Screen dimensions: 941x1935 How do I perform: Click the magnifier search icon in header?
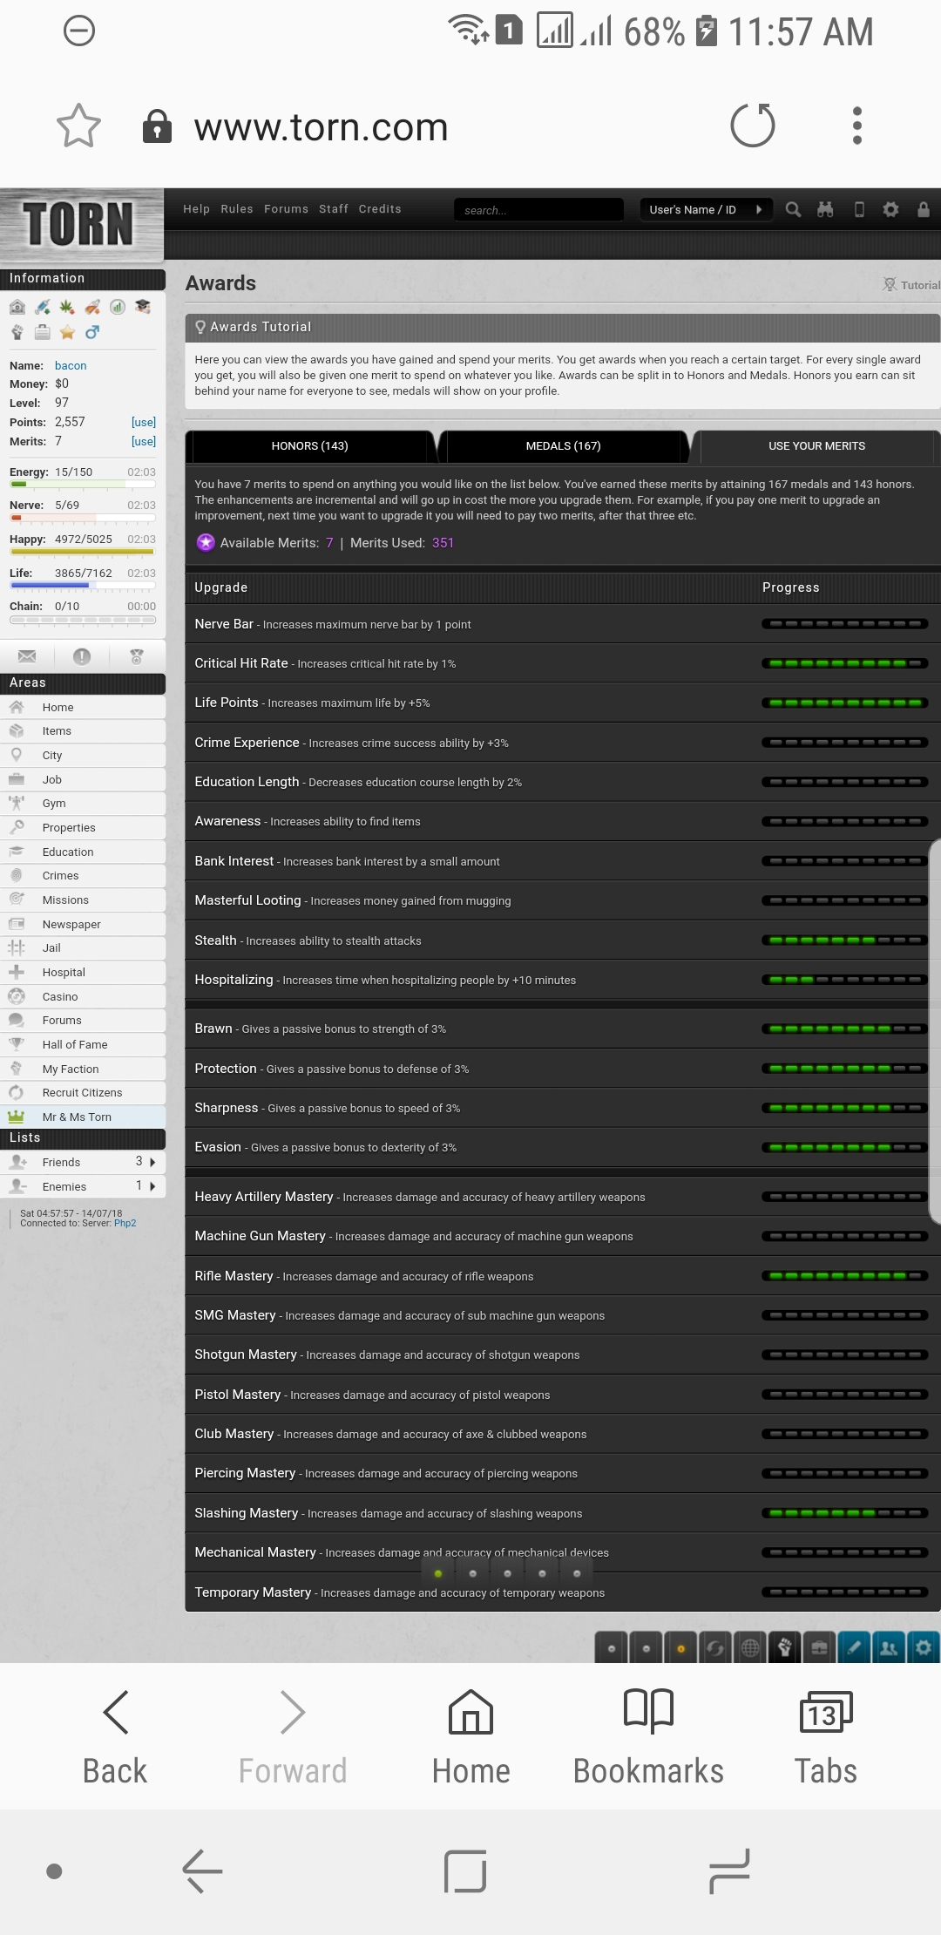[793, 209]
